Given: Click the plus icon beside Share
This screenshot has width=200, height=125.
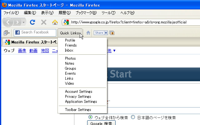Looking at the screenshot, I should 106,33.
